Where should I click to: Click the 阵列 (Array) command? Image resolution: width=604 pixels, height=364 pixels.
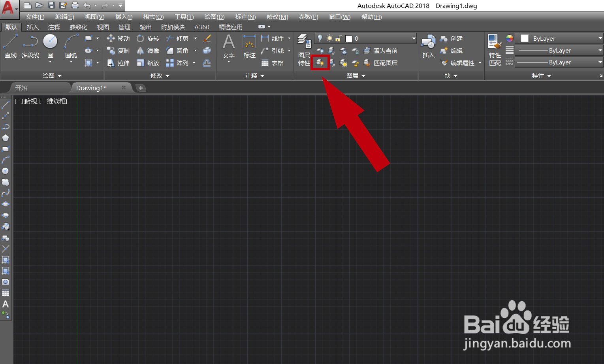click(x=177, y=63)
